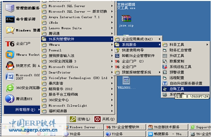212x137 pixels.
Task: Open 福昕阅读器 programs folder
Action: (77, 111)
